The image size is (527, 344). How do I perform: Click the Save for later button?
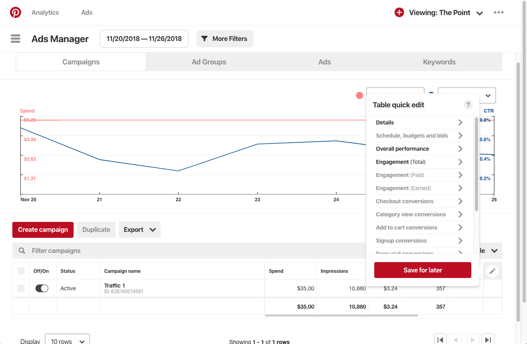(x=423, y=270)
